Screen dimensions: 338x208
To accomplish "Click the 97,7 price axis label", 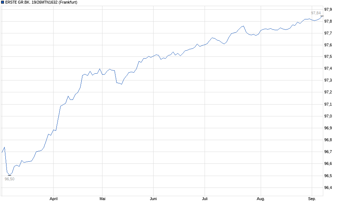I will pyautogui.click(x=328, y=33).
